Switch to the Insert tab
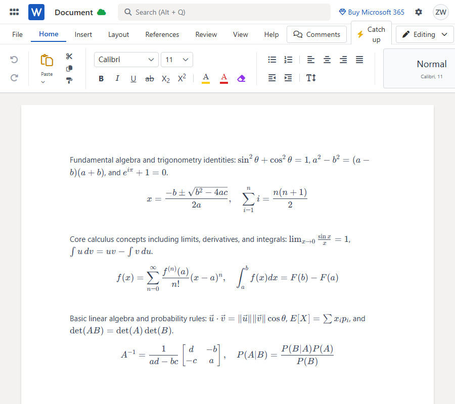 click(x=83, y=34)
